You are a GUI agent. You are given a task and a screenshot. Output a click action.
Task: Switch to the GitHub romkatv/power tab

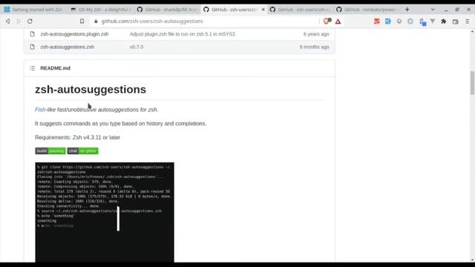[x=367, y=10]
